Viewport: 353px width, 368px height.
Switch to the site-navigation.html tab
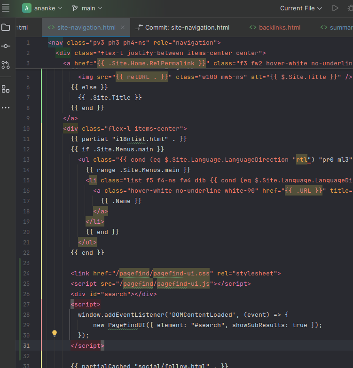(x=86, y=27)
